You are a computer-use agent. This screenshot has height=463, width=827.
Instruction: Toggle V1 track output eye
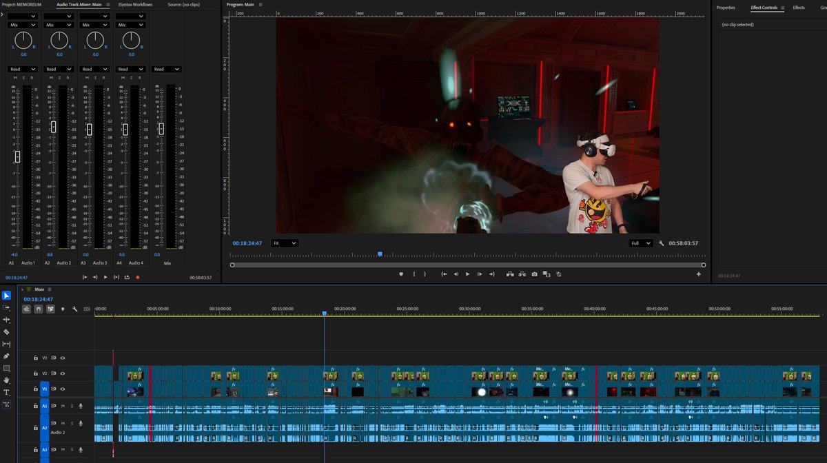(x=63, y=389)
